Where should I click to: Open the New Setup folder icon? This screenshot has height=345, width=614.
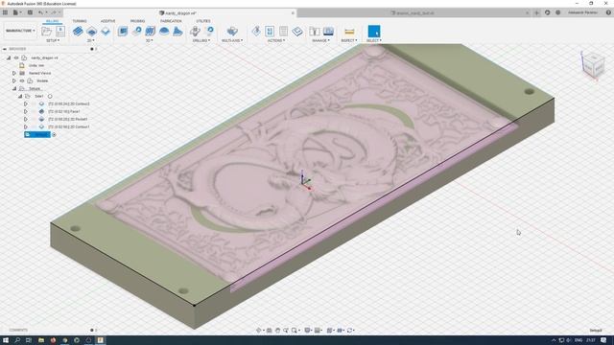pos(47,31)
